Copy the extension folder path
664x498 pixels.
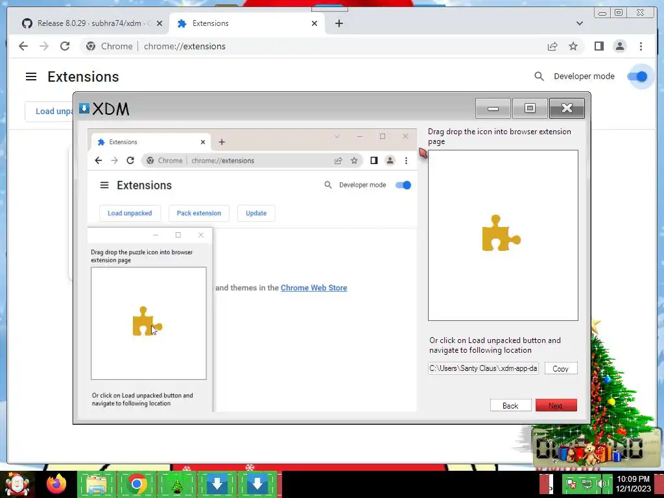tap(561, 368)
